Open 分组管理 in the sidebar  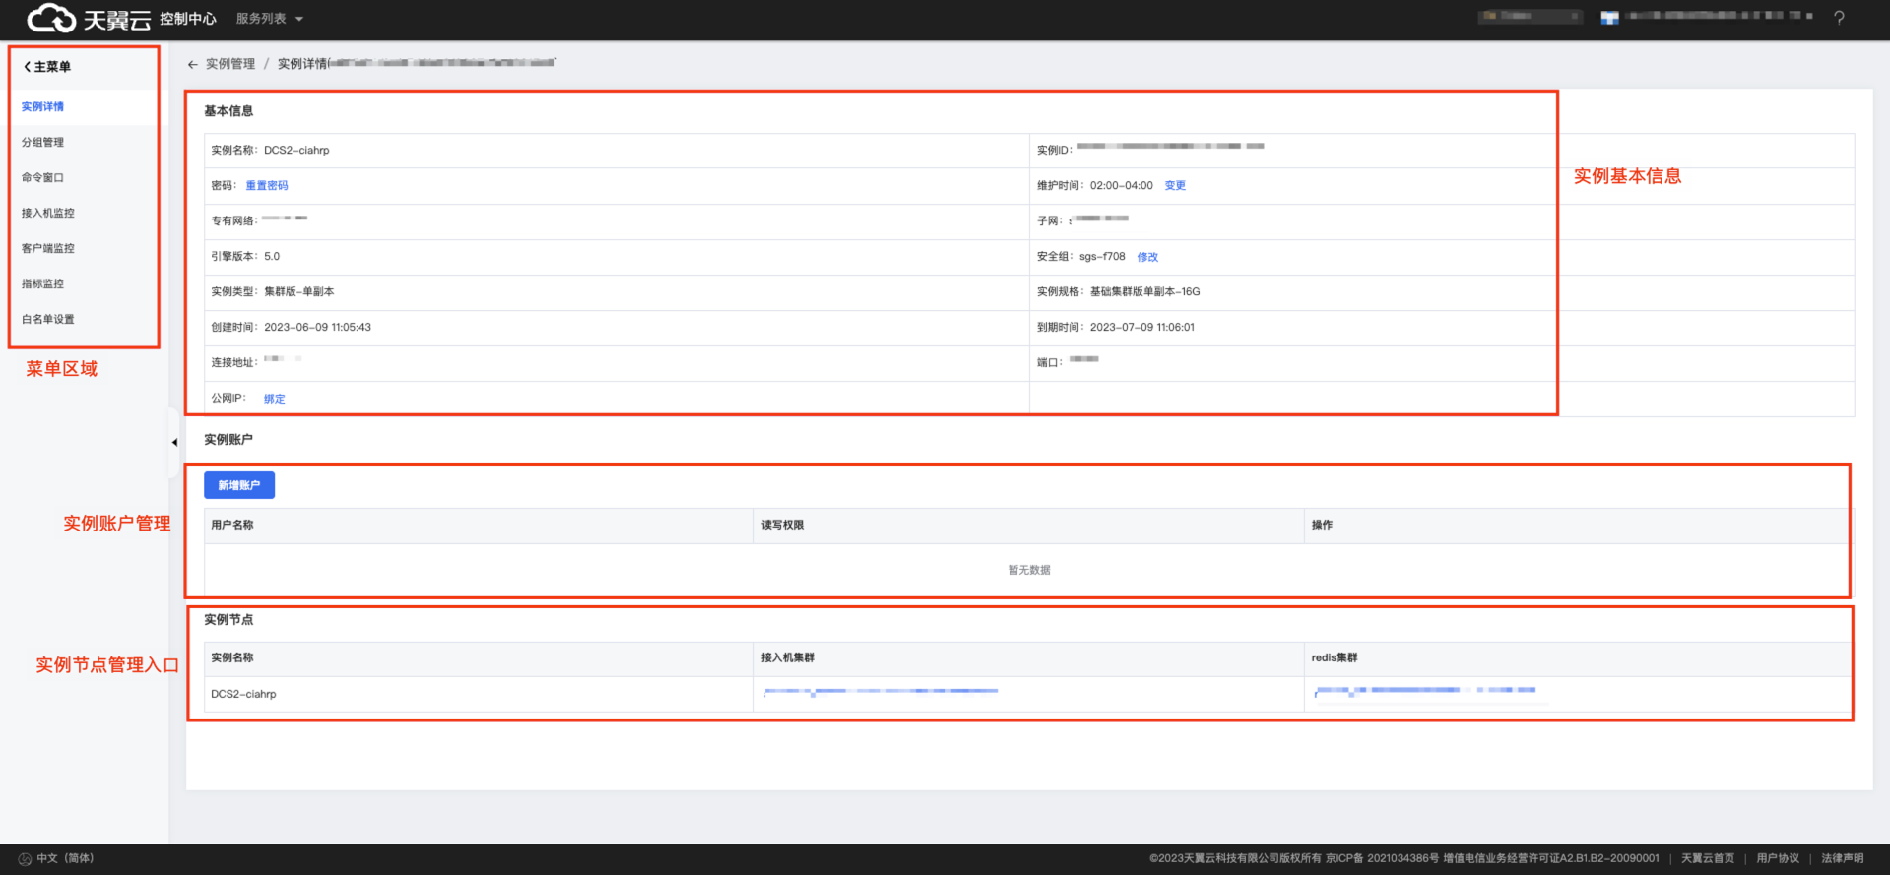43,142
